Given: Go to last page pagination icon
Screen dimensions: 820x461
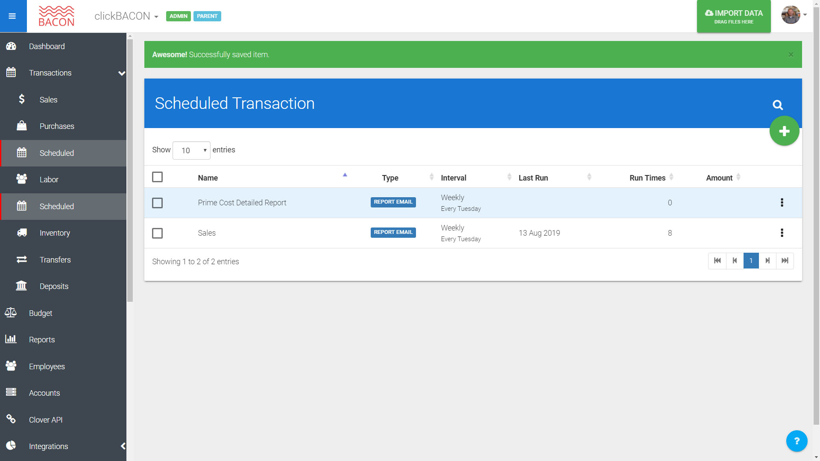Looking at the screenshot, I should pos(785,261).
